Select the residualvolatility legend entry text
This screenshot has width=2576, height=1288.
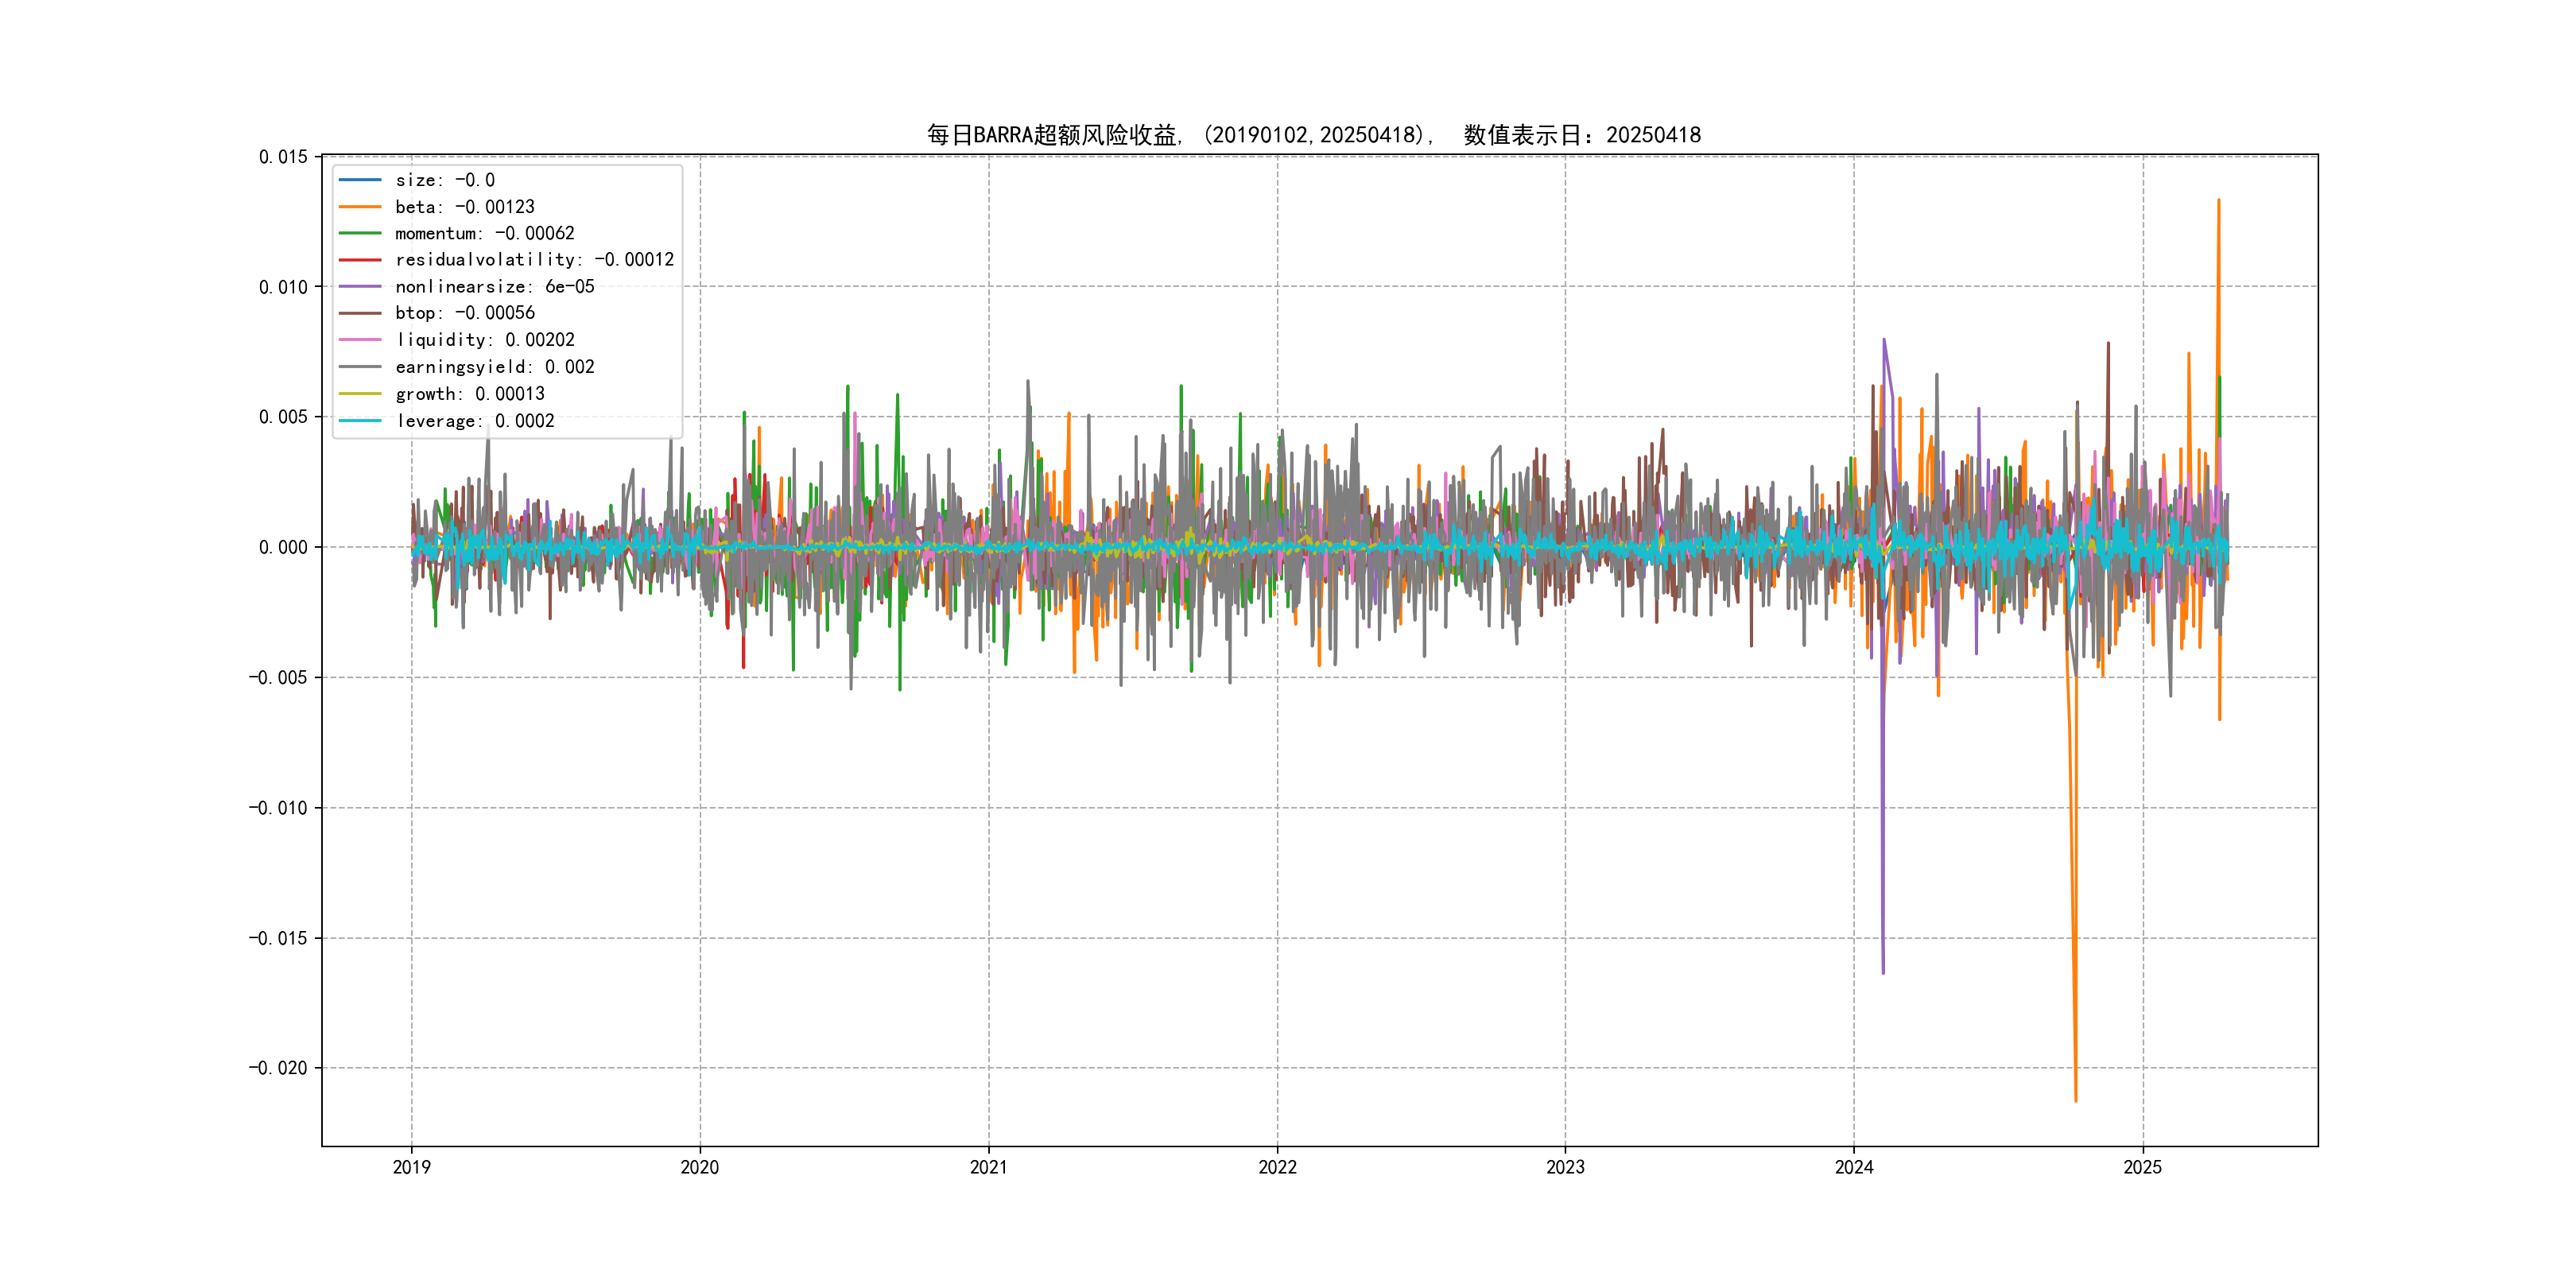point(534,260)
